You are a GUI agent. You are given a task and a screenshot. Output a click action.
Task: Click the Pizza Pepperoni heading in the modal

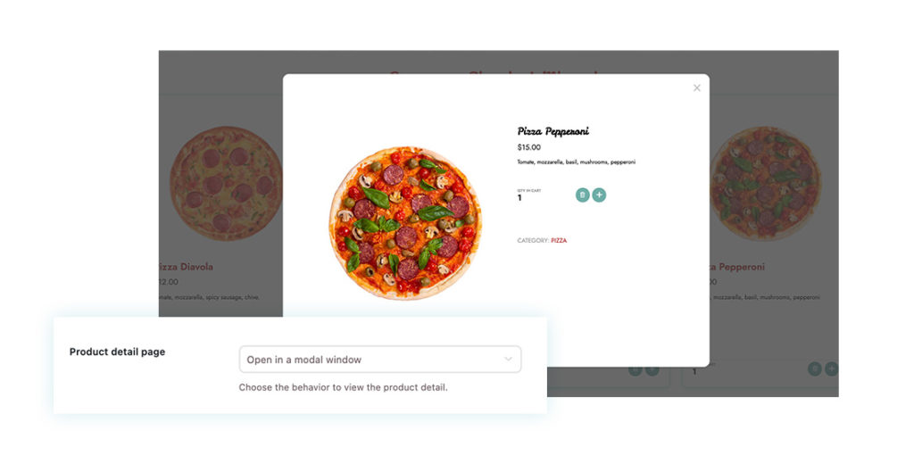click(553, 131)
